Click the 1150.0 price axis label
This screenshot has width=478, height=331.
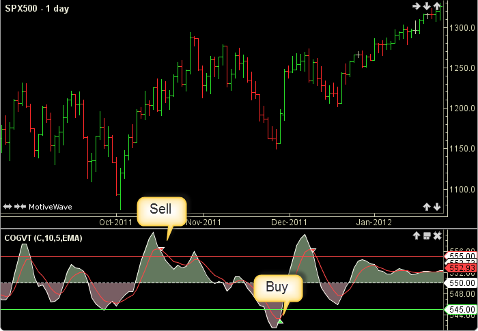[x=462, y=148]
